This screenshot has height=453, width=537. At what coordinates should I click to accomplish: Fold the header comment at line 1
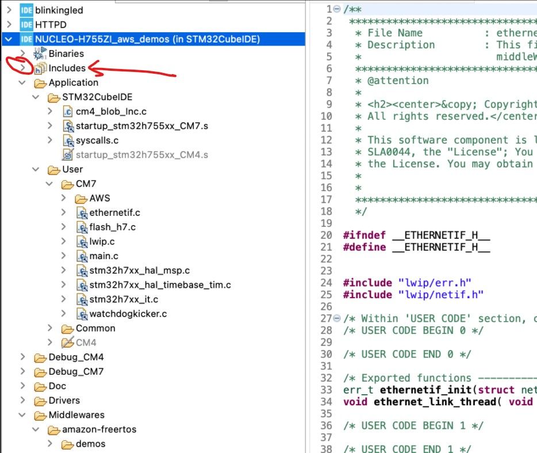337,9
